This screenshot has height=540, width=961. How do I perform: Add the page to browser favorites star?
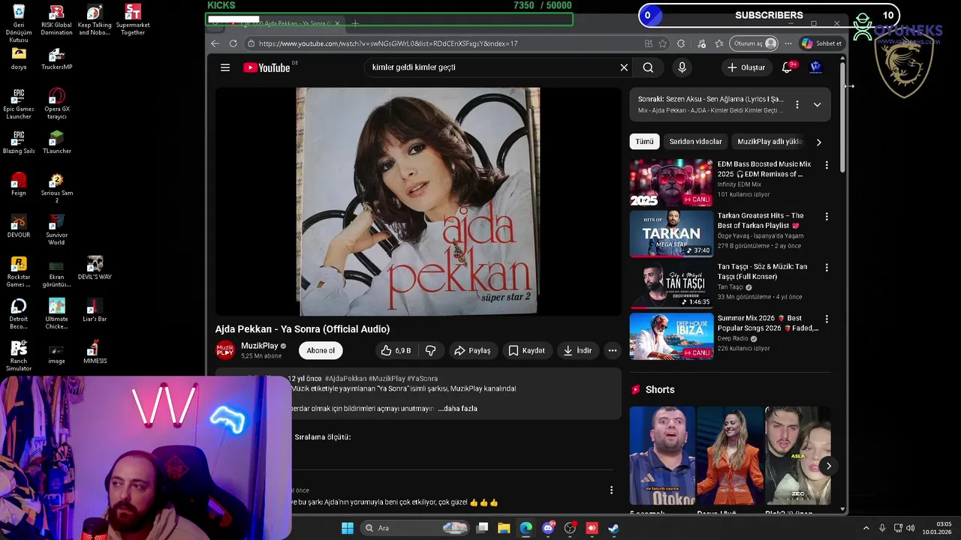(x=662, y=43)
